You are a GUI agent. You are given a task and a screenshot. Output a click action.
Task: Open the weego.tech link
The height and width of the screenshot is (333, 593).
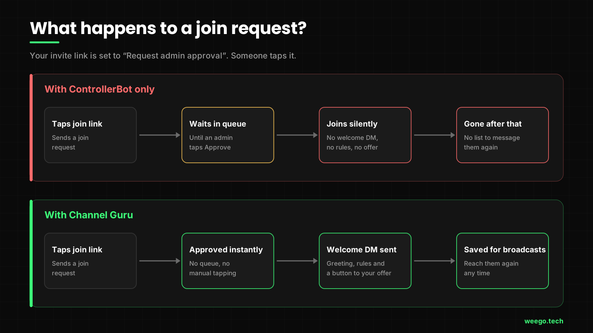tap(544, 321)
